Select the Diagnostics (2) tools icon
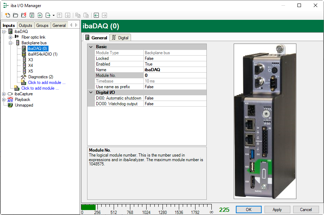Viewport: 324px width, 215px height. click(x=24, y=77)
